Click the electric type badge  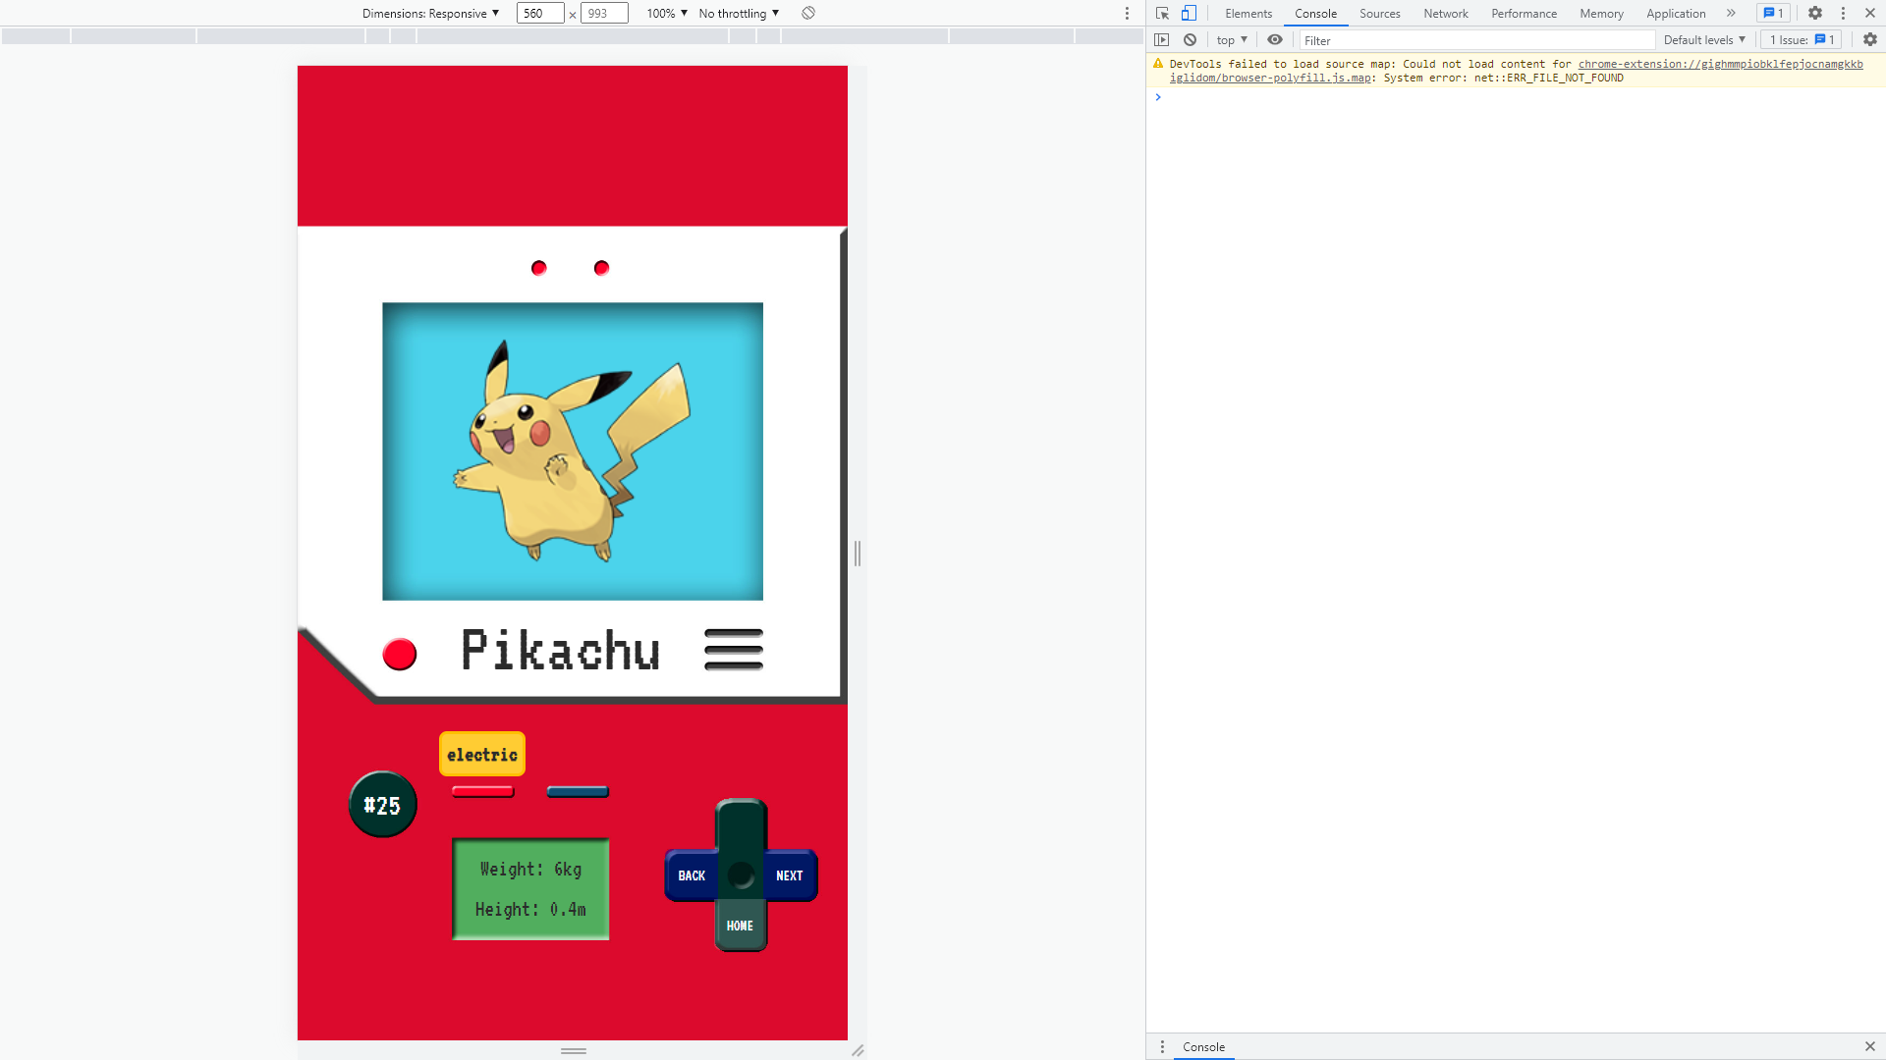coord(481,755)
